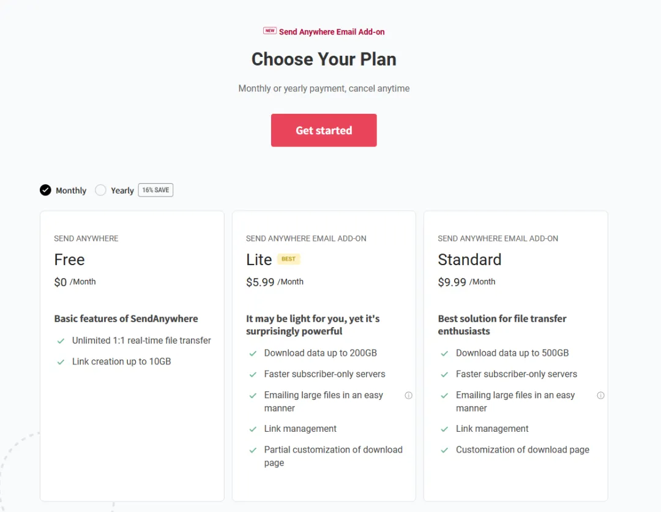Click the NEW badge icon
661x512 pixels.
coord(269,31)
